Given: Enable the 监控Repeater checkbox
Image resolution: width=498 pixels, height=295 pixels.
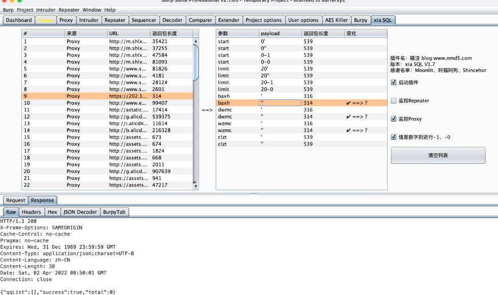Looking at the screenshot, I should [x=394, y=101].
